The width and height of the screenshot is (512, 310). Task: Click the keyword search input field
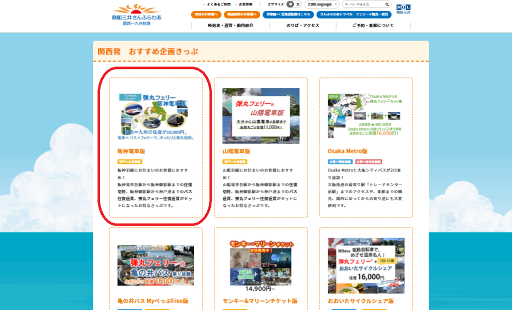tap(363, 4)
